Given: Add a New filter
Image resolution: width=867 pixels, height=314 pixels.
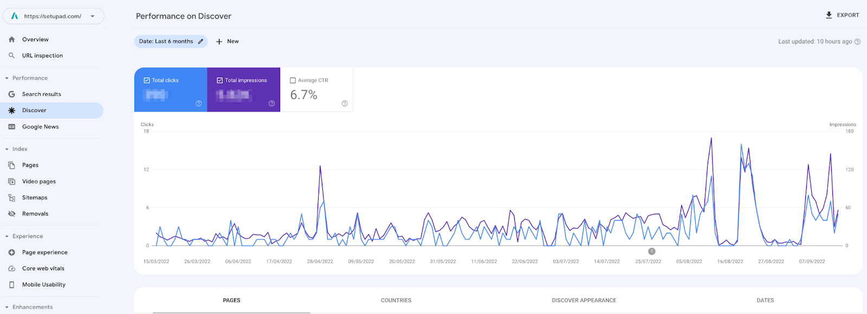Looking at the screenshot, I should pos(228,41).
